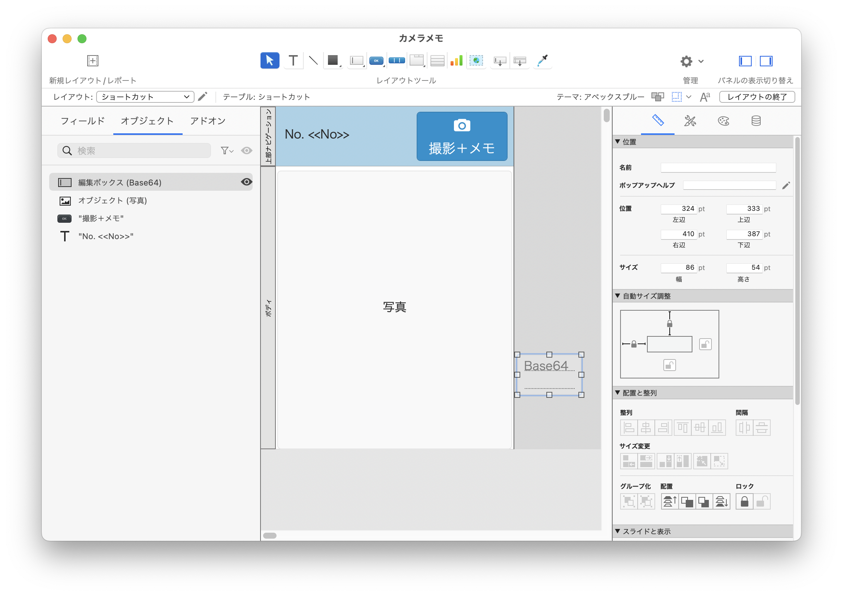Click Bring Forward arrange icon

click(x=687, y=501)
